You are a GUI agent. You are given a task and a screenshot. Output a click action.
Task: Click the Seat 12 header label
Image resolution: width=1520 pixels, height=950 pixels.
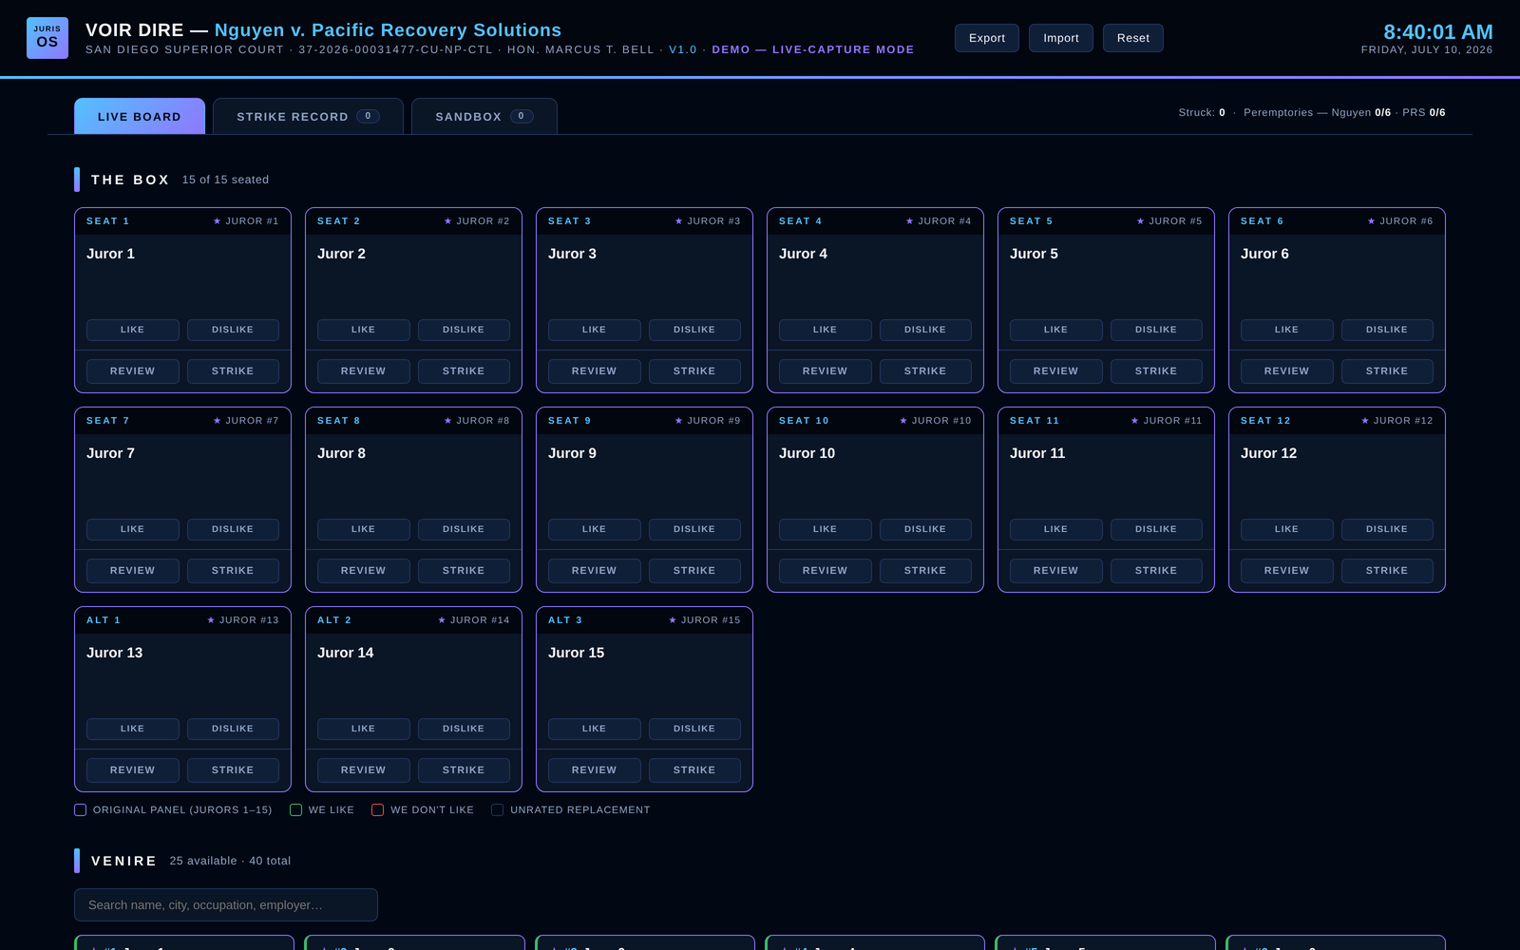coord(1265,421)
